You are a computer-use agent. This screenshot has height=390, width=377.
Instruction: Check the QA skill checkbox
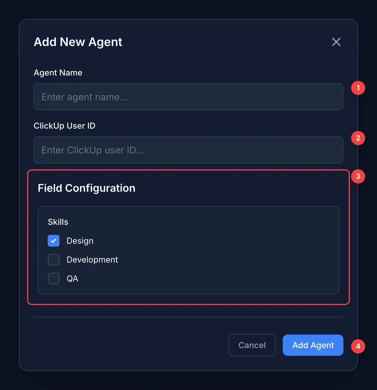(x=53, y=278)
